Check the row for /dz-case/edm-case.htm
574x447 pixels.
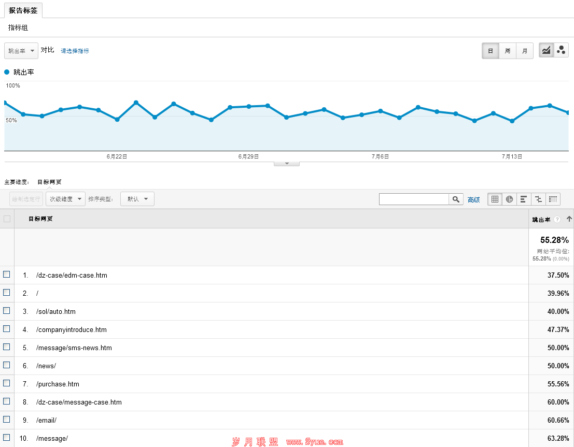(x=7, y=275)
